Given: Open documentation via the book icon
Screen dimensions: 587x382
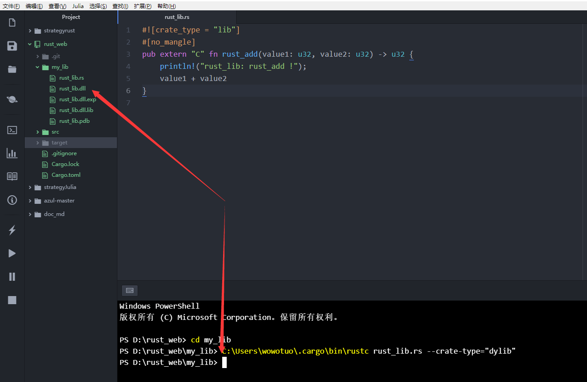Looking at the screenshot, I should pyautogui.click(x=11, y=176).
